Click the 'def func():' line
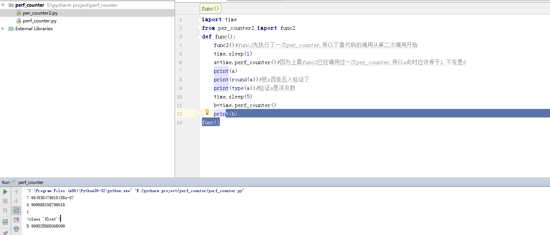 (x=219, y=37)
